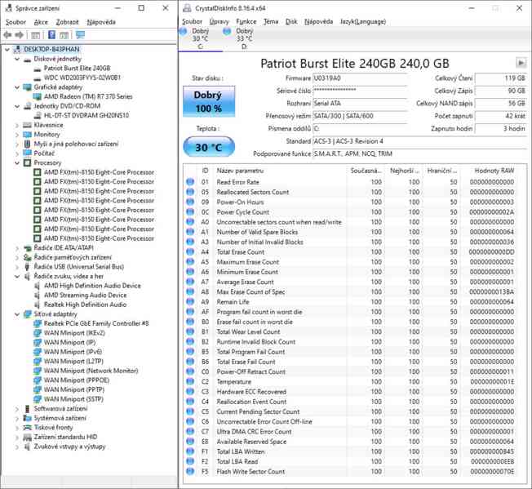Select the Reallocated Sectors Count row

(x=351, y=192)
